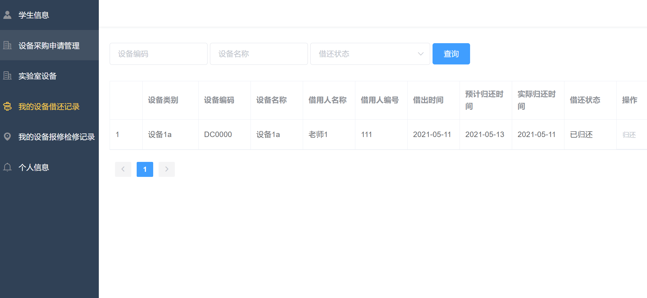The width and height of the screenshot is (647, 298).
Task: Open 我的设备报修检修记录 section
Action: point(56,137)
